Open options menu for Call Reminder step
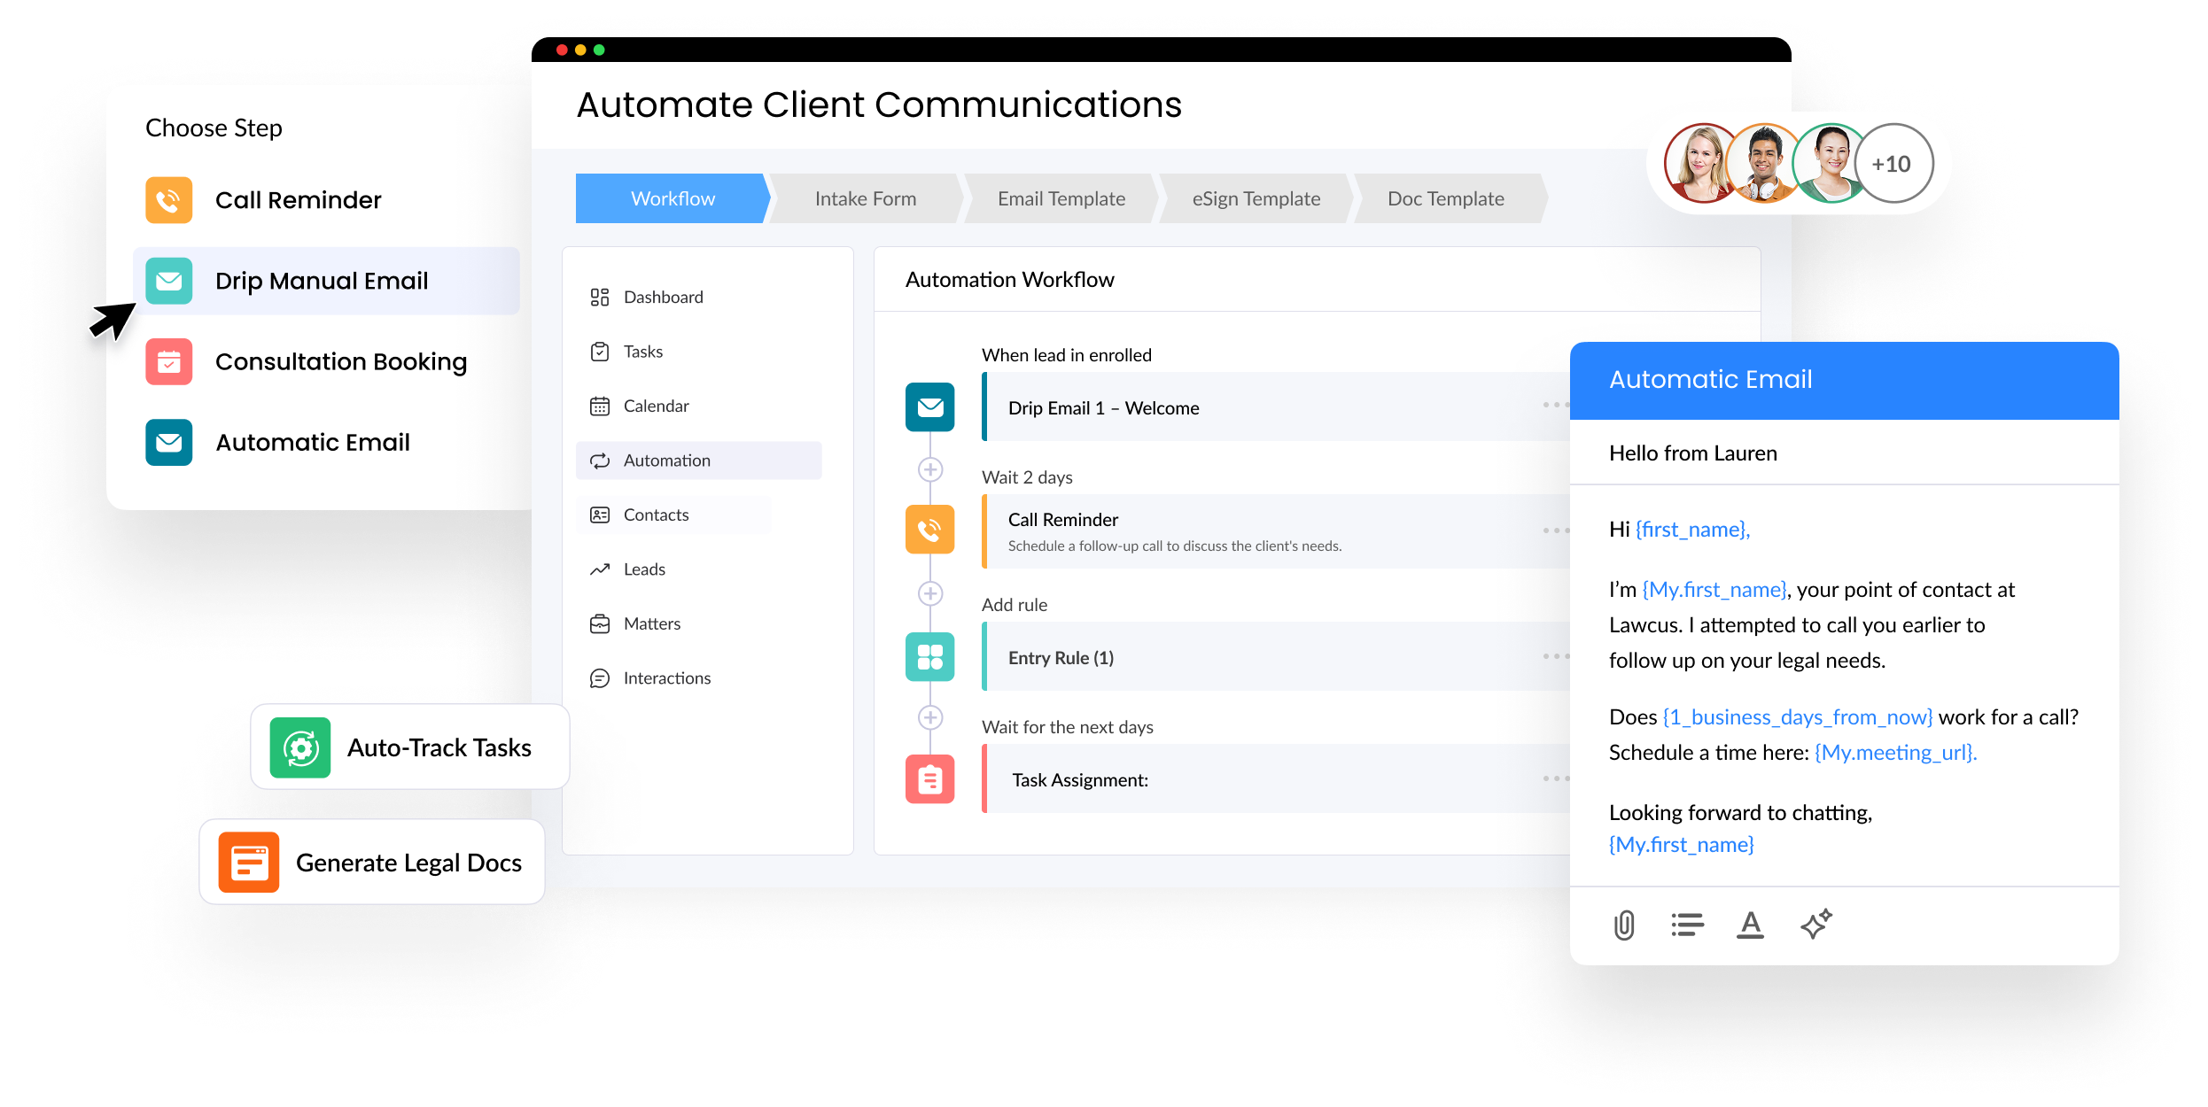 click(1555, 530)
